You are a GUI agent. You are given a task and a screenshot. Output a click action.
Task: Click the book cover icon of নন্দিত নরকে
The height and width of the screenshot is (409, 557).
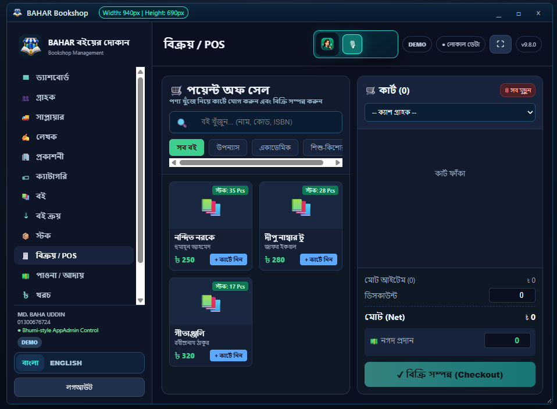pyautogui.click(x=211, y=207)
